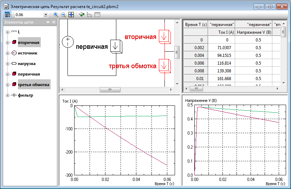This screenshot has height=189, width=291.
Task: Click the curve points toolbar icon
Action: 82,15
